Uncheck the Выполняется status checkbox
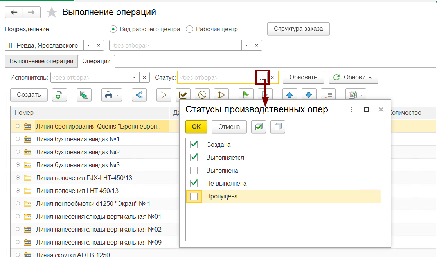The width and height of the screenshot is (437, 257). pyautogui.click(x=194, y=157)
